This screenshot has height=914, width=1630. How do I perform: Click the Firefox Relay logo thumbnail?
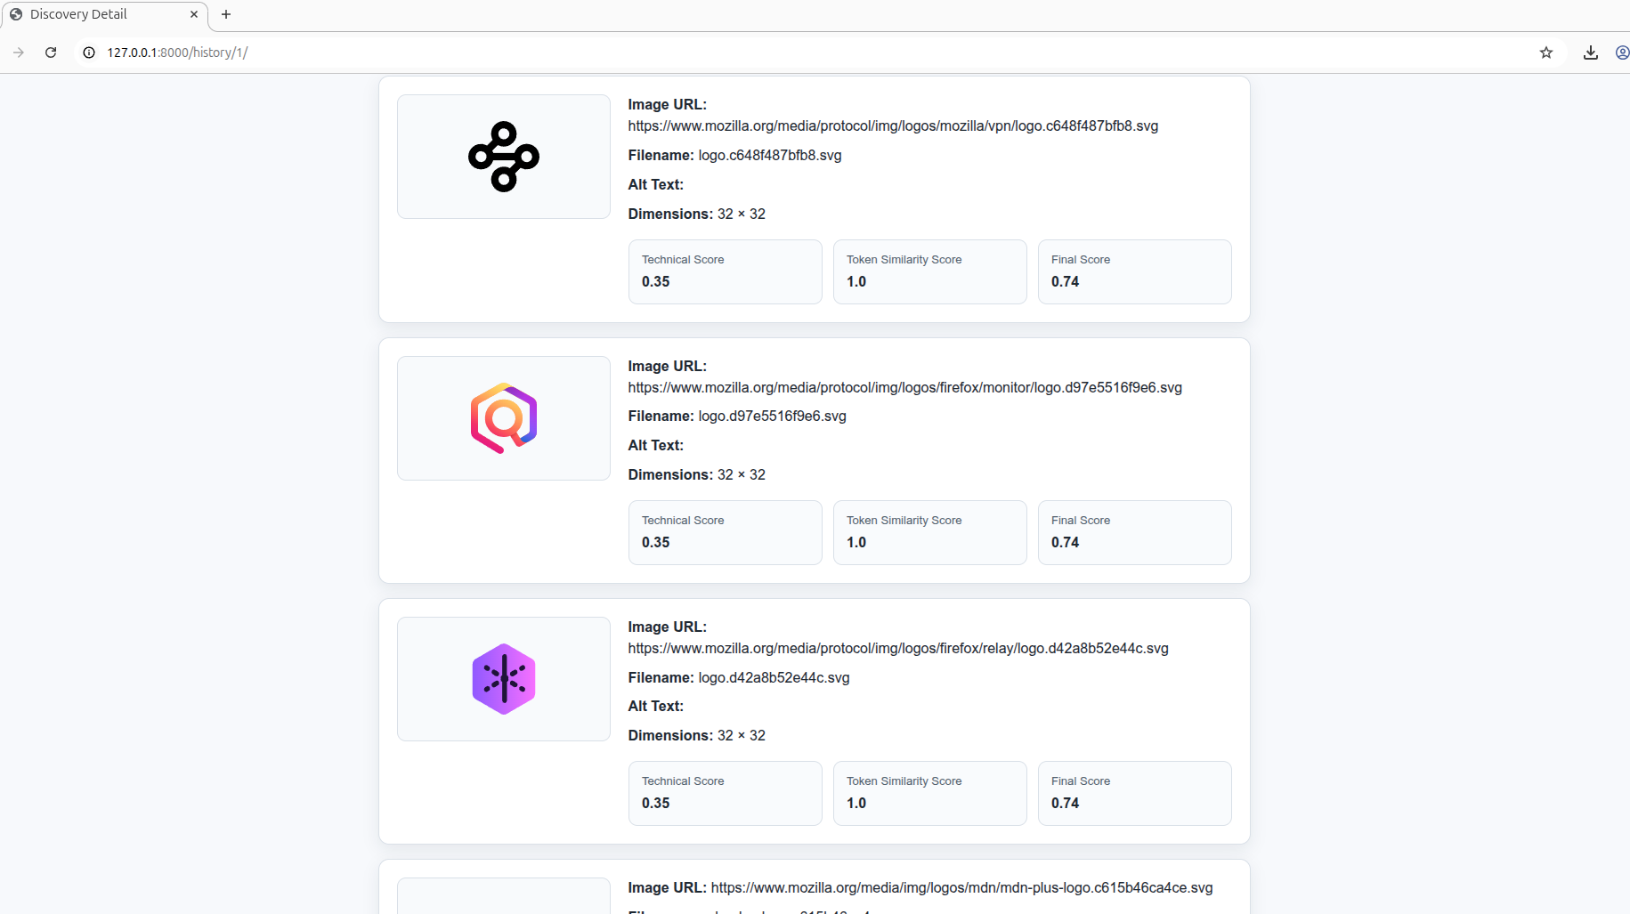pos(503,679)
